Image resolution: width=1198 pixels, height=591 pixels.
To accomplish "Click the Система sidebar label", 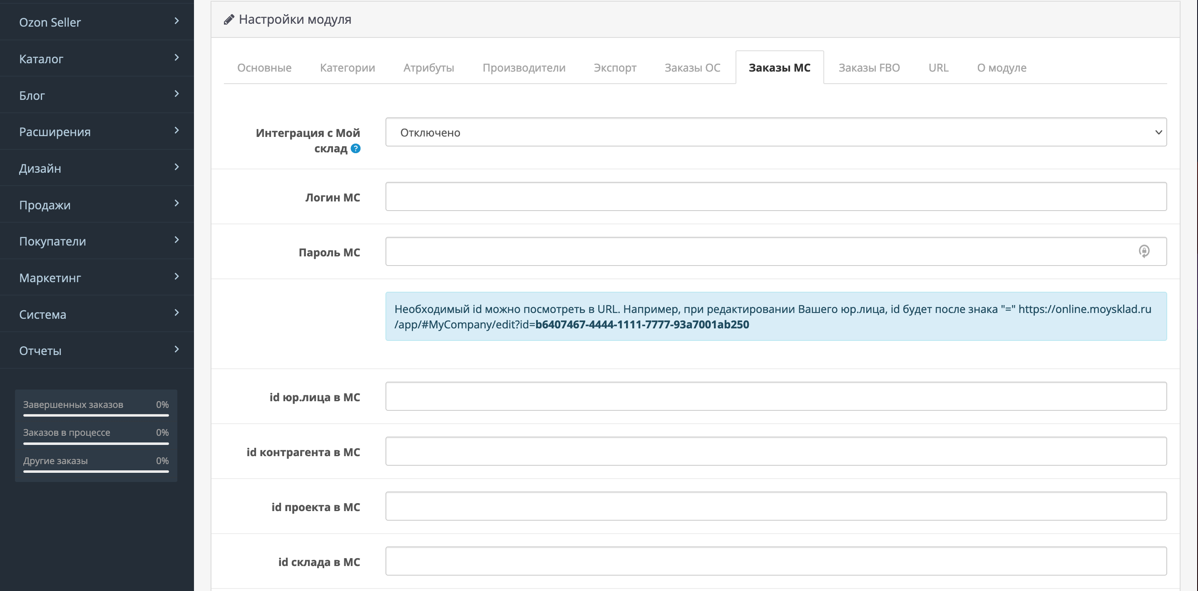I will point(42,315).
